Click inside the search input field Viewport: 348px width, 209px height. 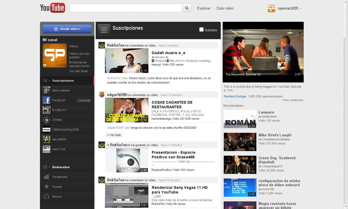125,8
